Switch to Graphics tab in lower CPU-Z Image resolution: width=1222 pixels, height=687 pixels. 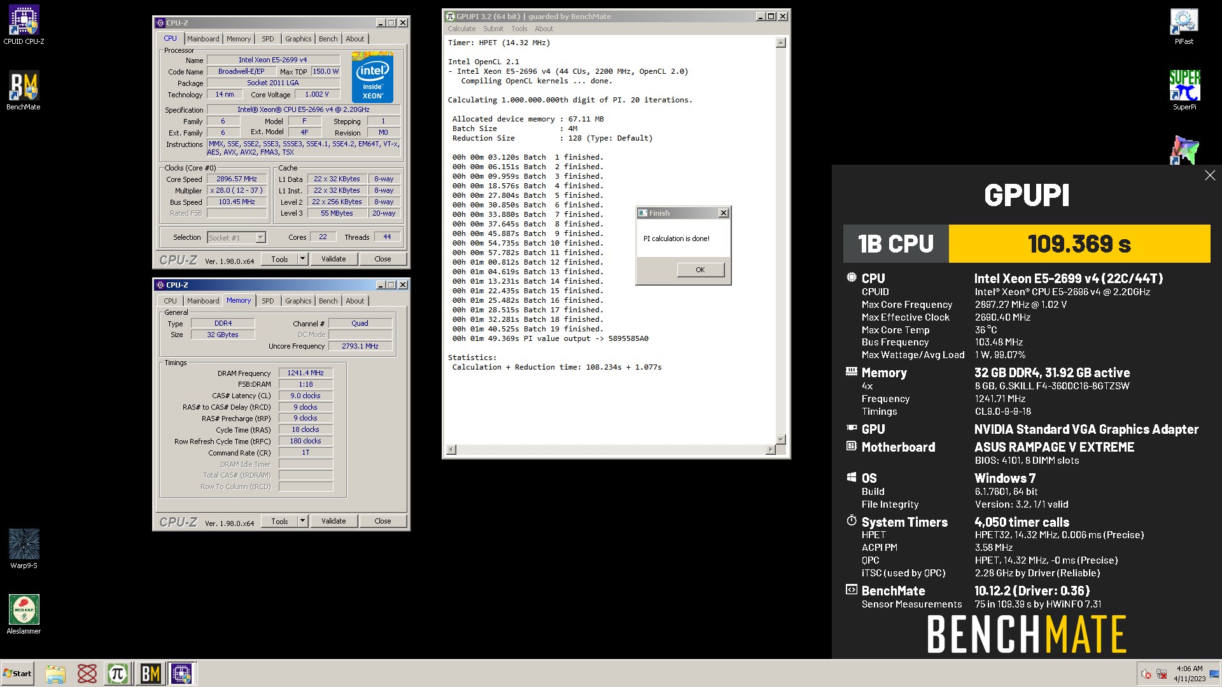[298, 301]
